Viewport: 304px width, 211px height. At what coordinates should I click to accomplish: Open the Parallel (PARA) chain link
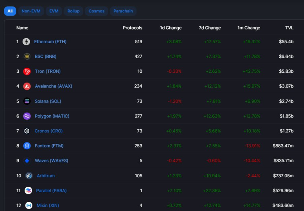(51, 191)
